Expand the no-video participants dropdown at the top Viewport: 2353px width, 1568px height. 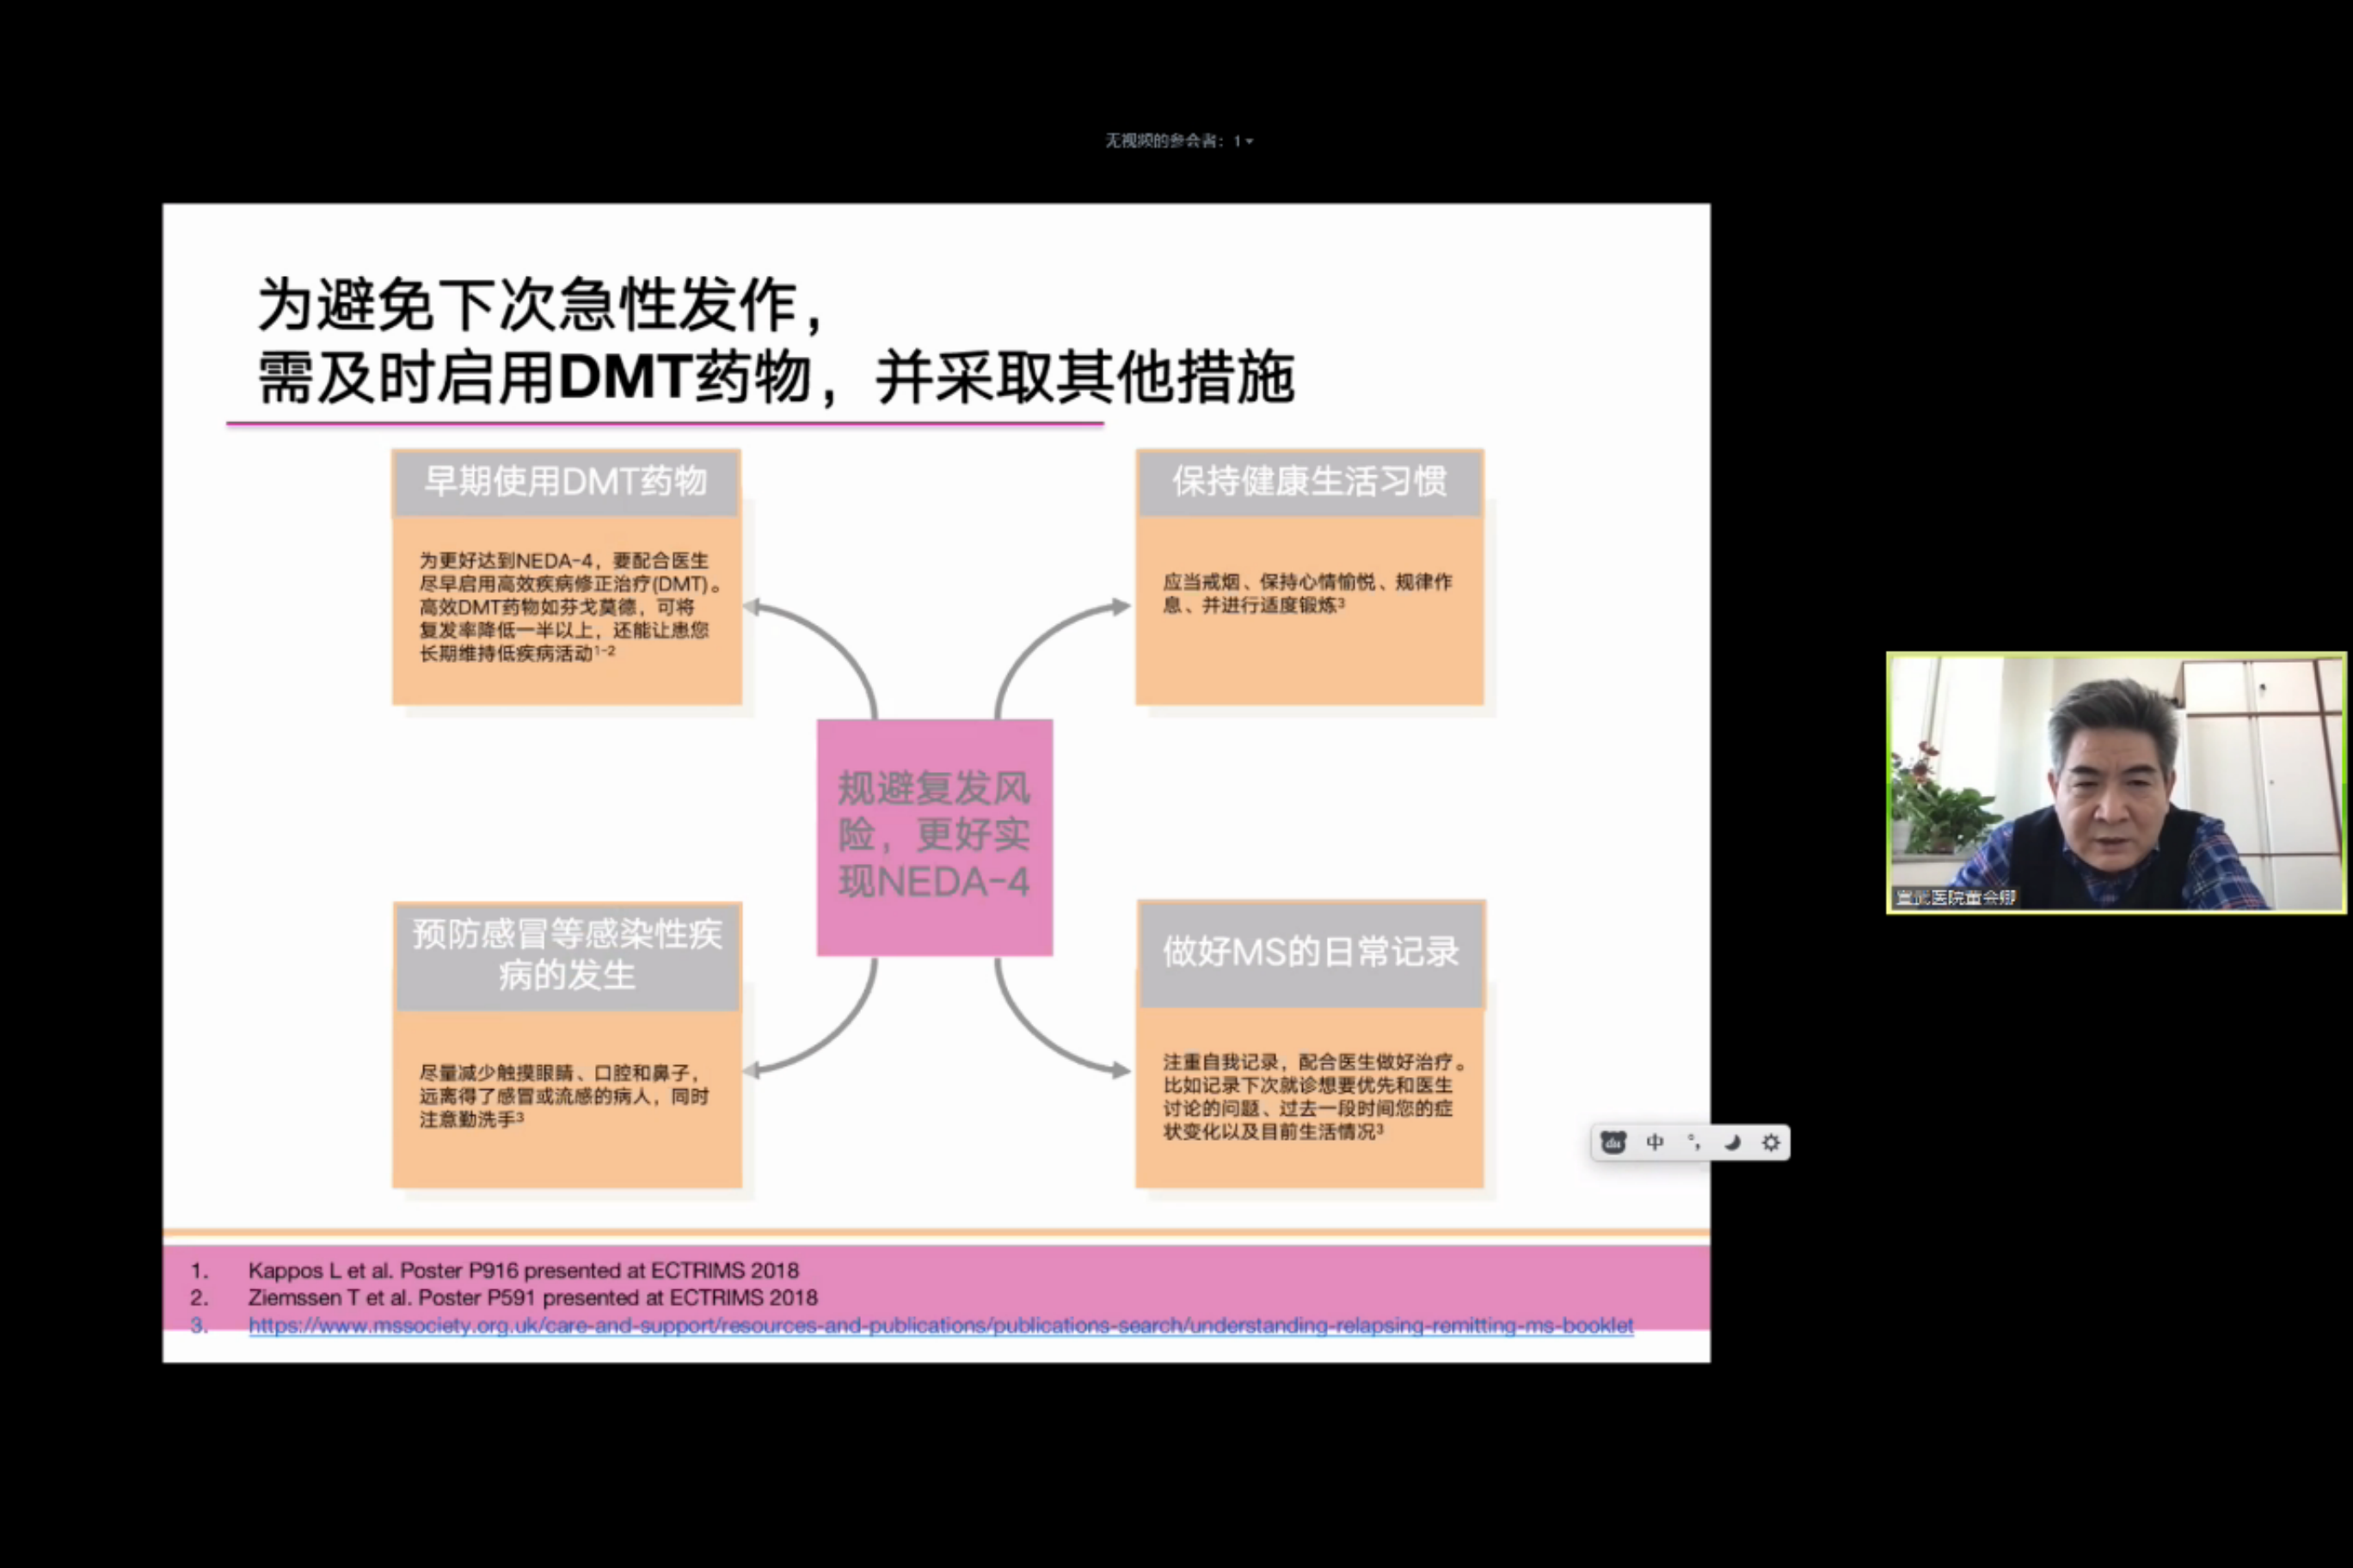tap(1178, 141)
